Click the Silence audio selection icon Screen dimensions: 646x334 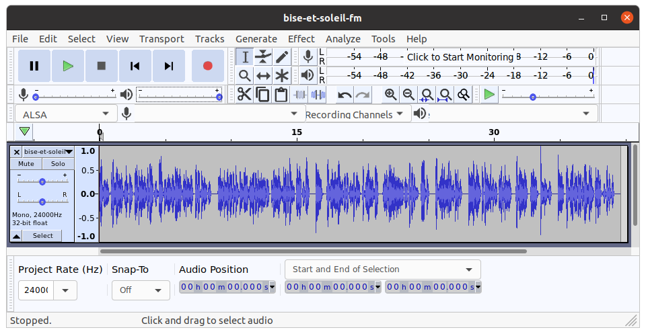tap(318, 95)
